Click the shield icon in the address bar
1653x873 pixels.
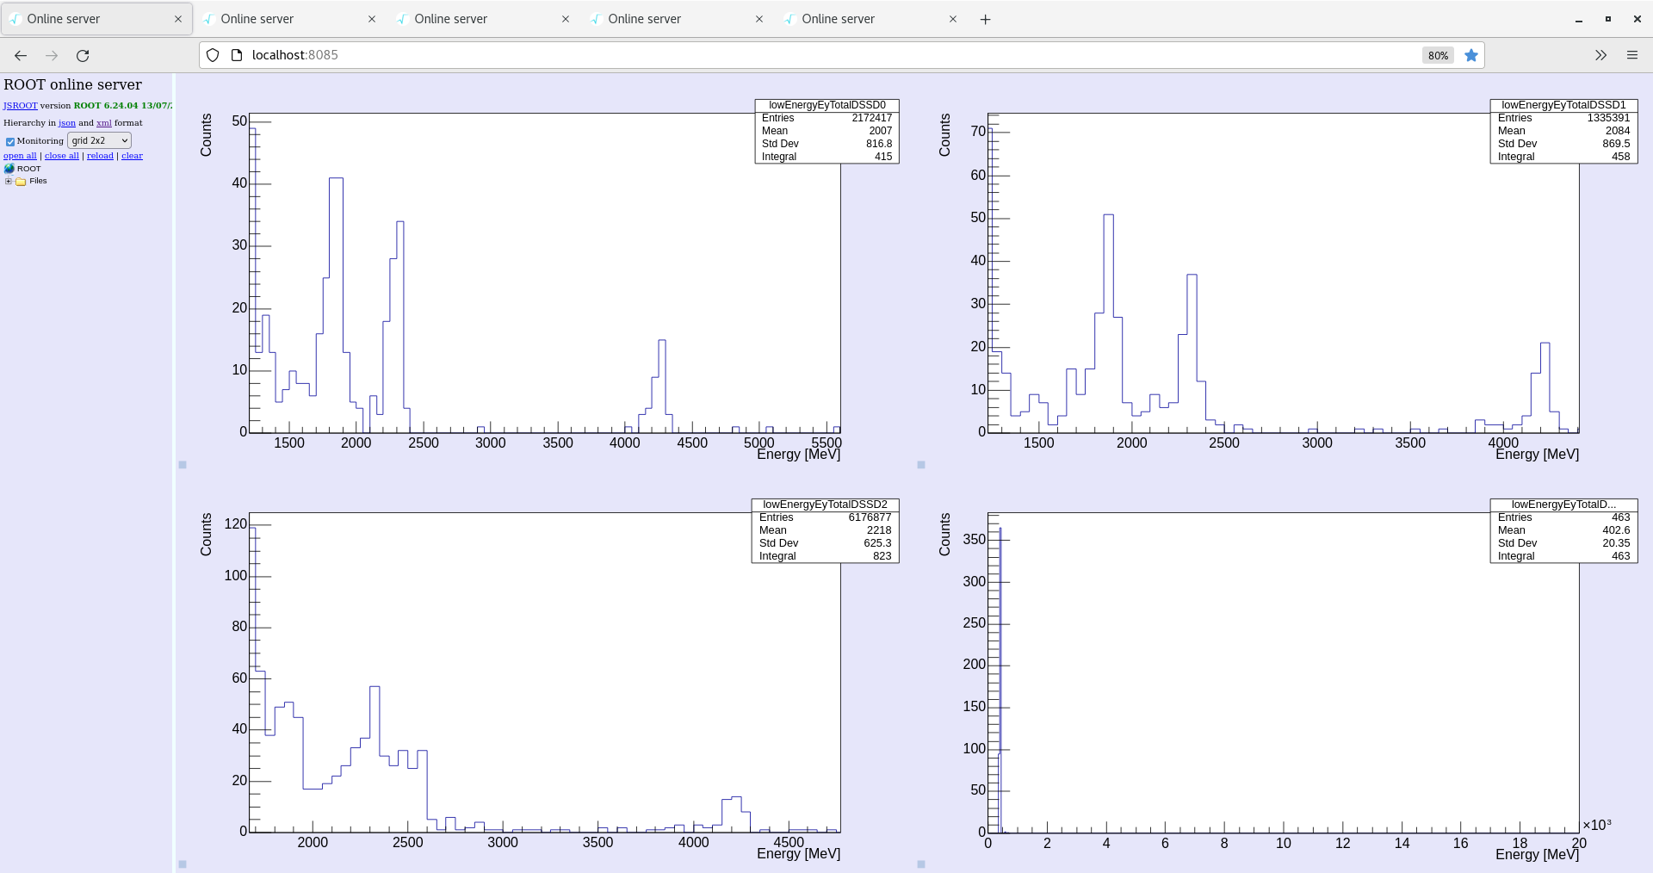(212, 54)
